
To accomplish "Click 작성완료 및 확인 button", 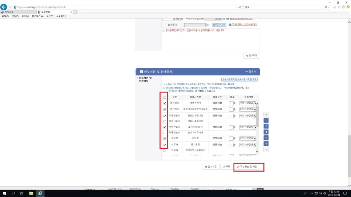I will [247, 167].
